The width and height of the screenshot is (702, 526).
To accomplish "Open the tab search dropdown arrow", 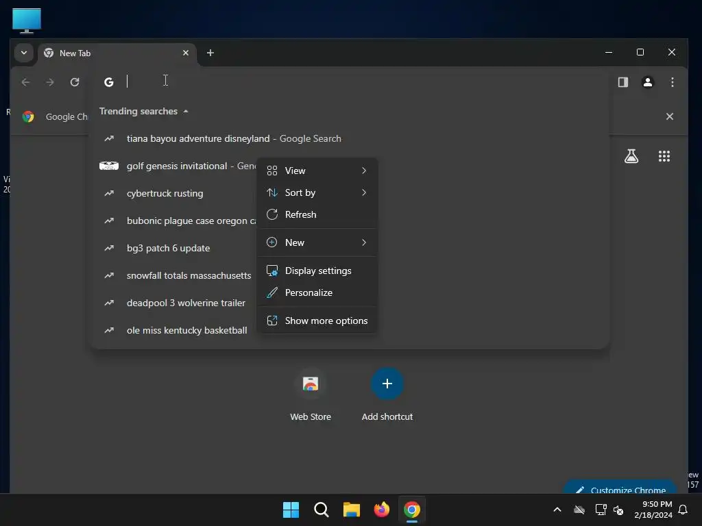I will (24, 53).
